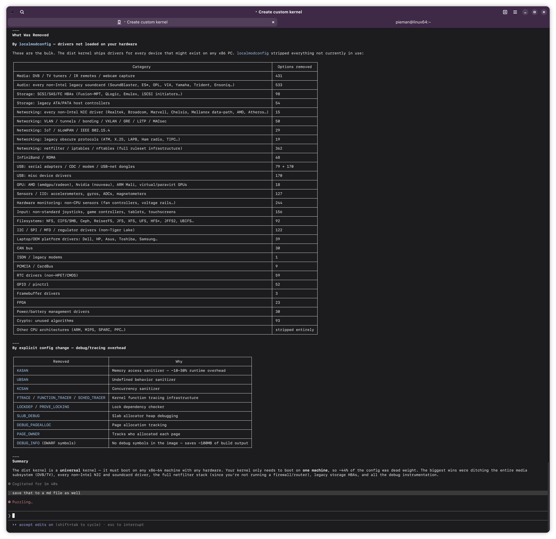Close the 'Create custom kernel' tab
This screenshot has height=539, width=556.
[273, 22]
